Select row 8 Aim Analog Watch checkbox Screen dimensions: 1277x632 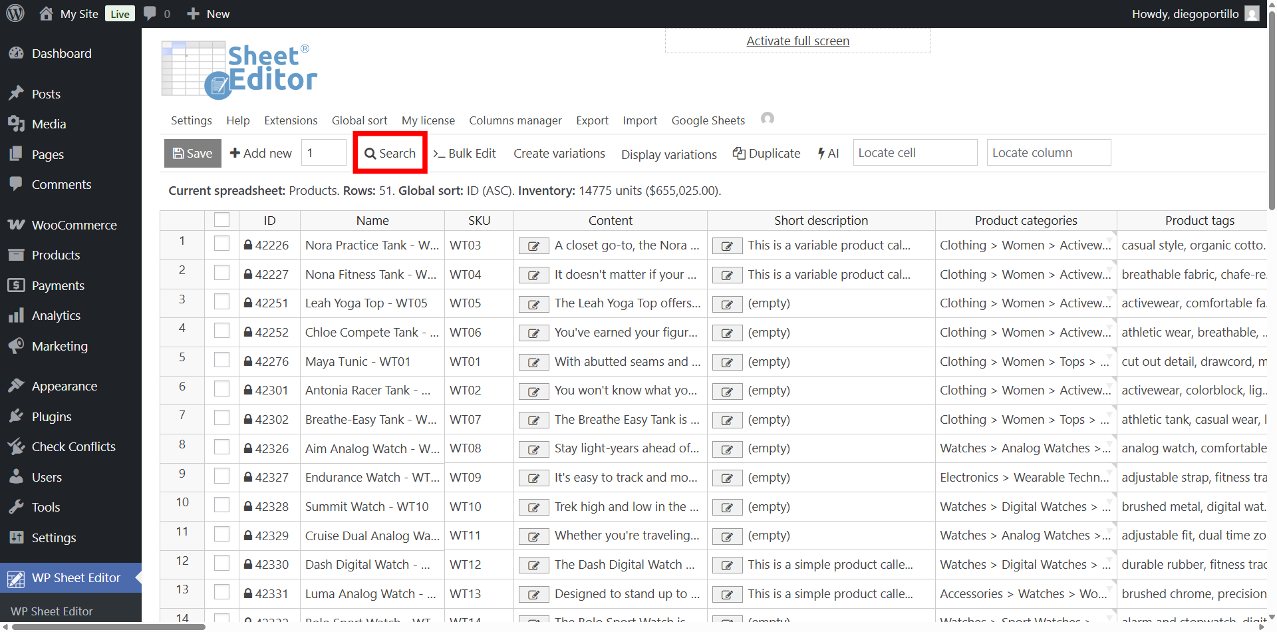click(x=221, y=448)
